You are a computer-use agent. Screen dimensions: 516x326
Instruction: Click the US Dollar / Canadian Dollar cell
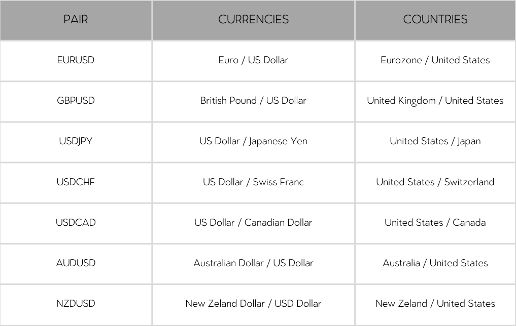click(x=253, y=222)
